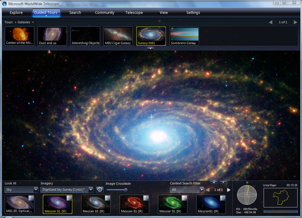Open the Telescope tab
The image size is (302, 218).
pyautogui.click(x=134, y=13)
